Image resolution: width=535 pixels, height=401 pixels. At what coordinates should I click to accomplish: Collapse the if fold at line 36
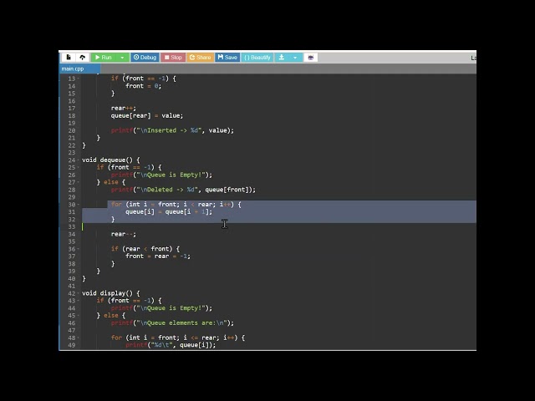[x=79, y=249]
